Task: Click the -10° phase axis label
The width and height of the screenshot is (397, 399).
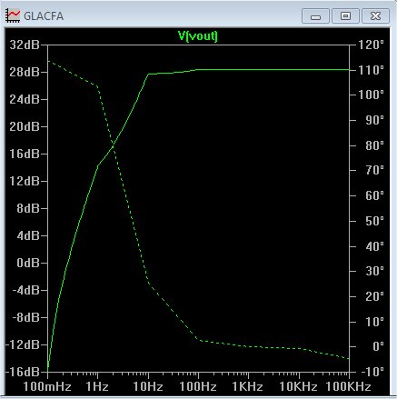Action: coord(373,372)
